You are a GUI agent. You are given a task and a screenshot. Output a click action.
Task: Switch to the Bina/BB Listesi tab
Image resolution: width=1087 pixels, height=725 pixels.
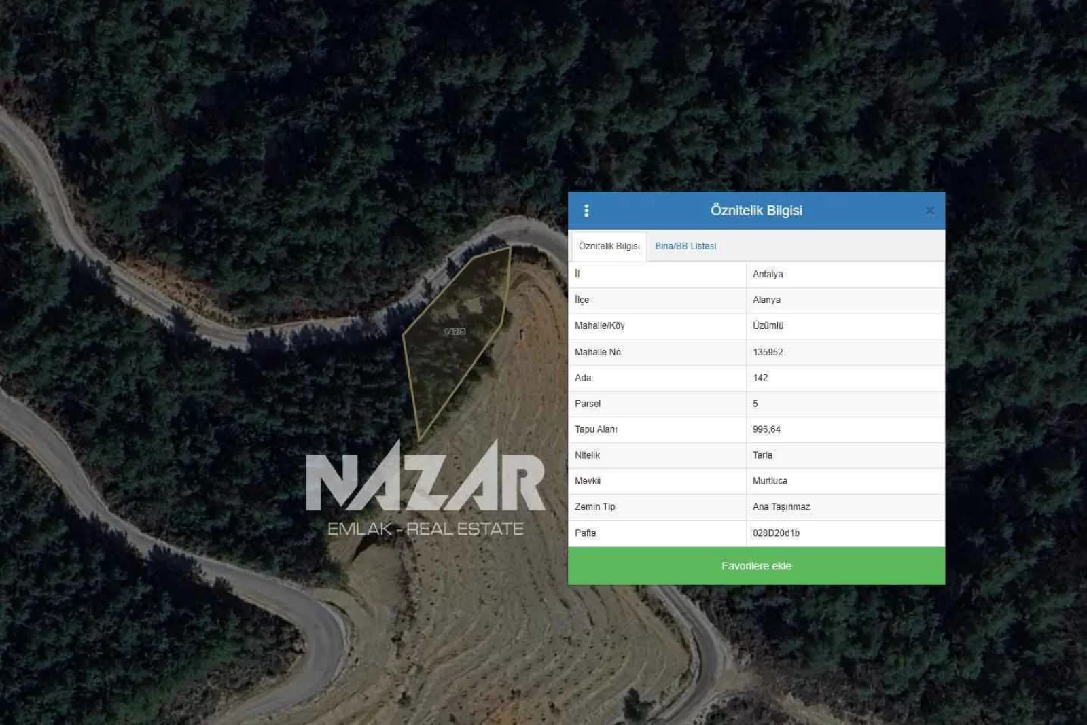tap(685, 246)
